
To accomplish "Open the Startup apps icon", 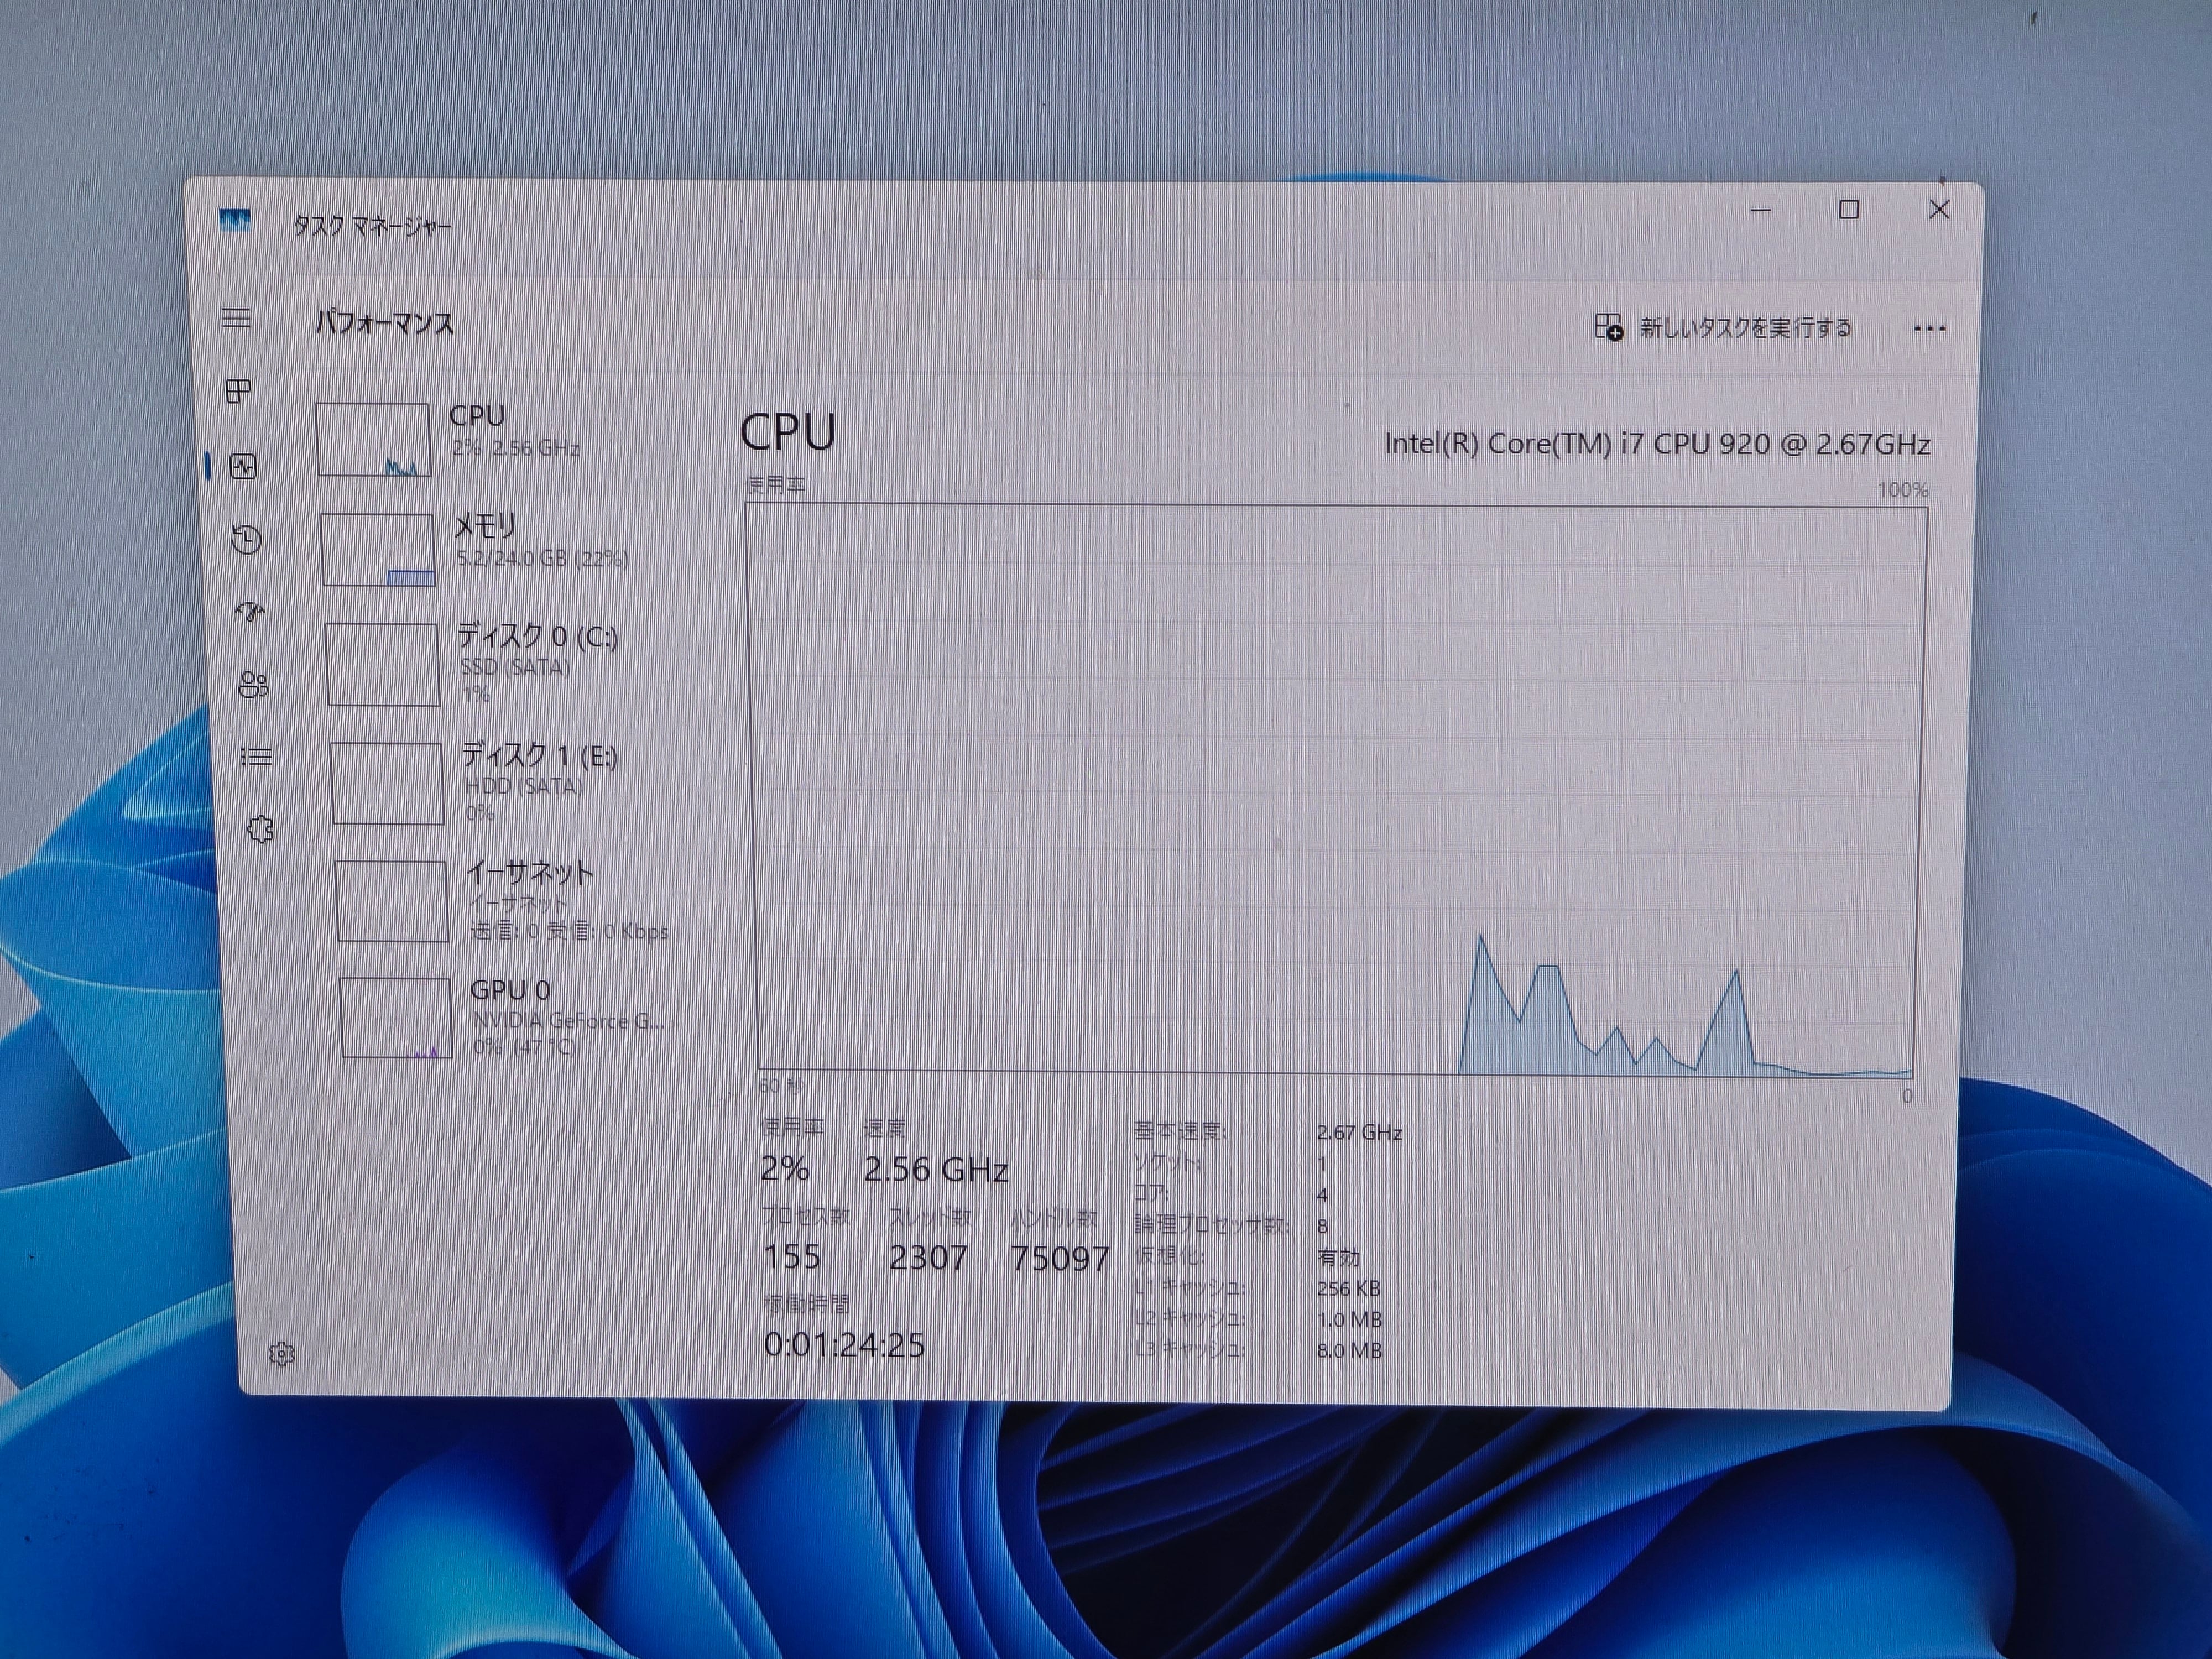I will coord(250,612).
